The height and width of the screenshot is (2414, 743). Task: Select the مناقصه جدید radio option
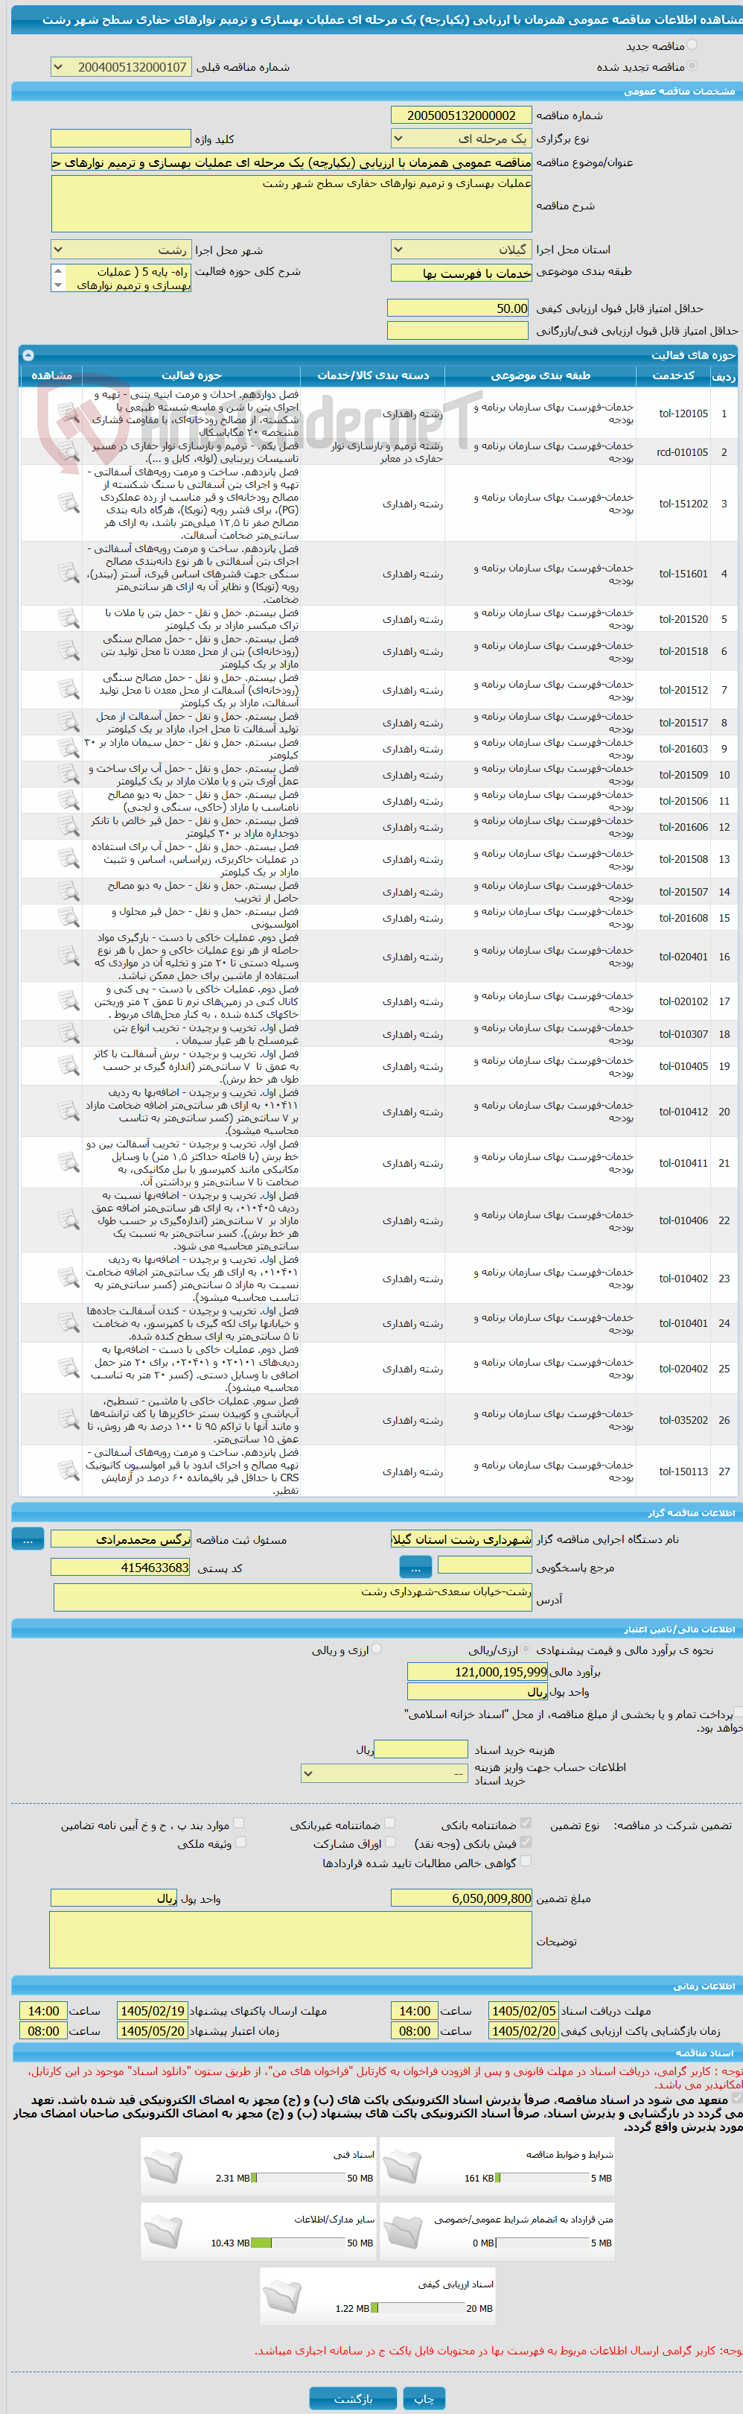[692, 45]
